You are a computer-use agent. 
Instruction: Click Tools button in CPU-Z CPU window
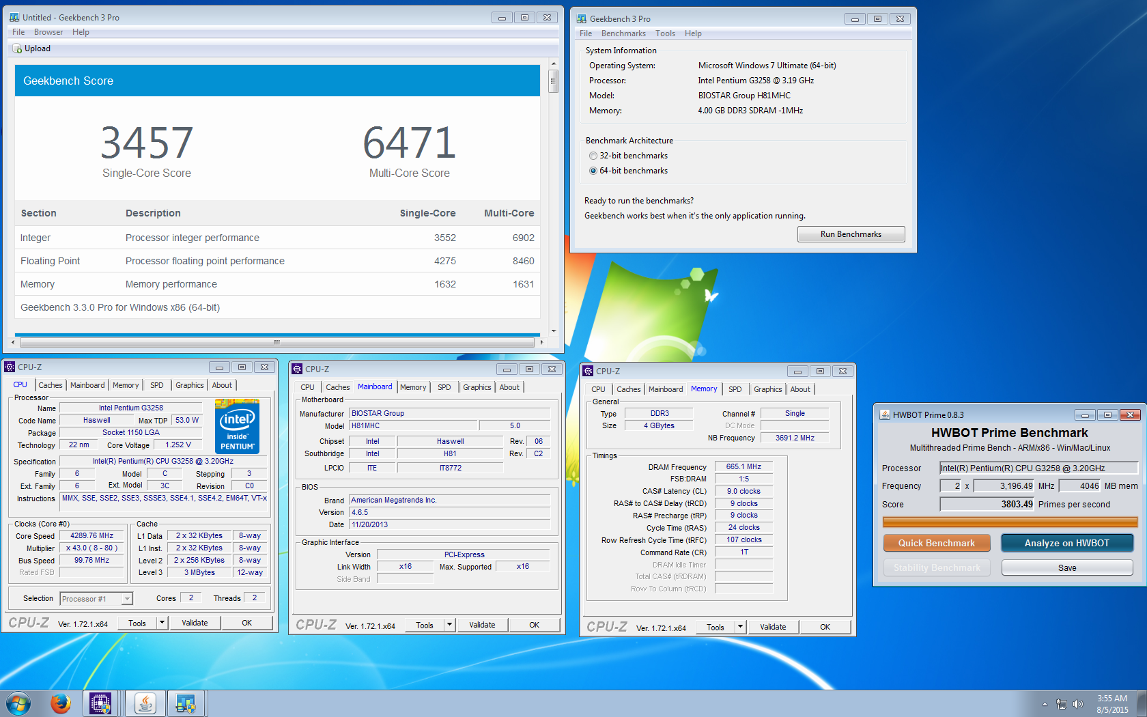(137, 623)
